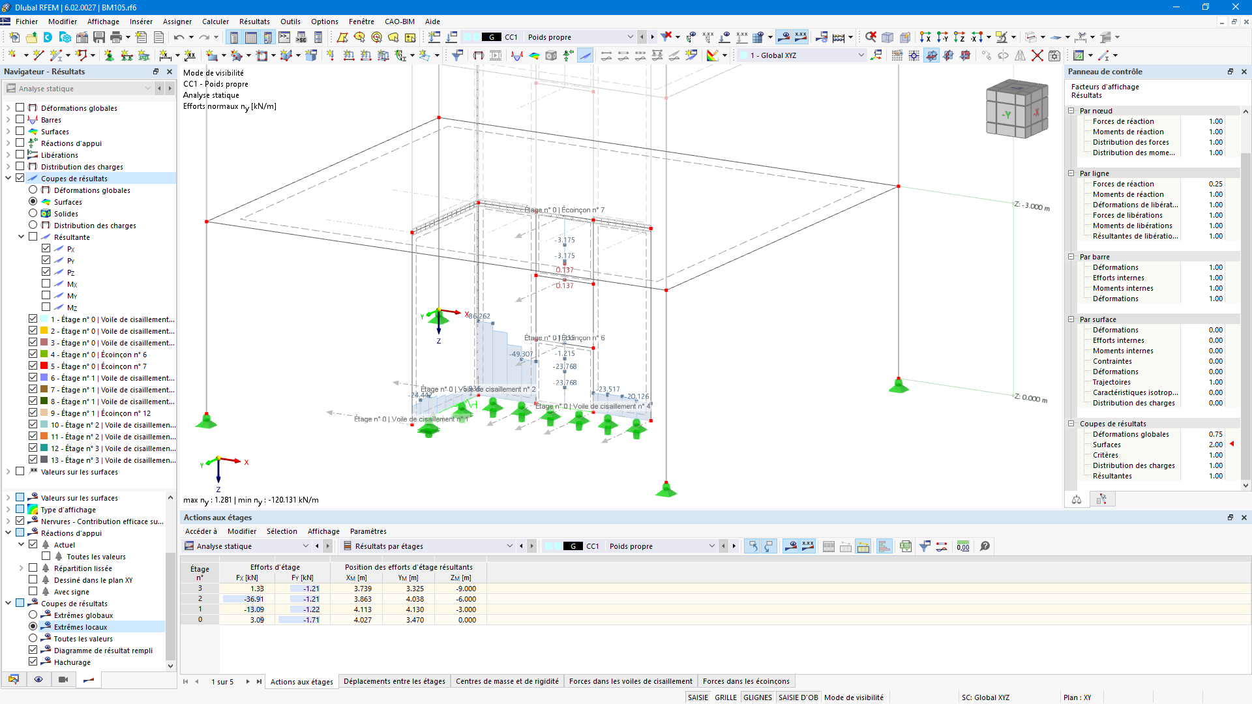Switch to Forces dans les écoinçons tab

745,681
